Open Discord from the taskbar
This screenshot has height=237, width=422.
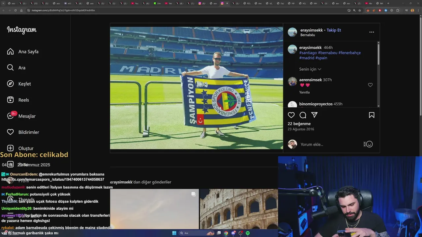pos(233,233)
